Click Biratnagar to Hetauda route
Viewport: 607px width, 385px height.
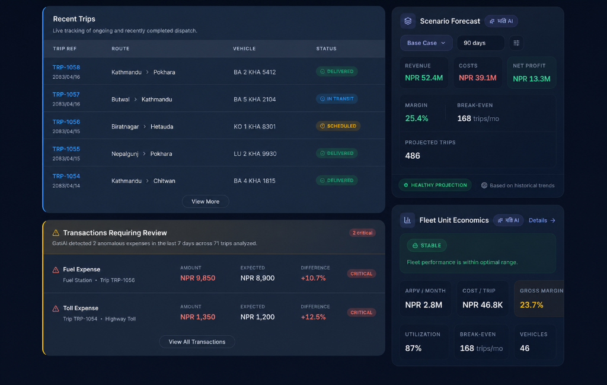pyautogui.click(x=142, y=127)
